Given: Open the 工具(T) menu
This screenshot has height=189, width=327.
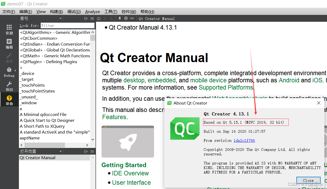Looking at the screenshot, I should tap(111, 11).
